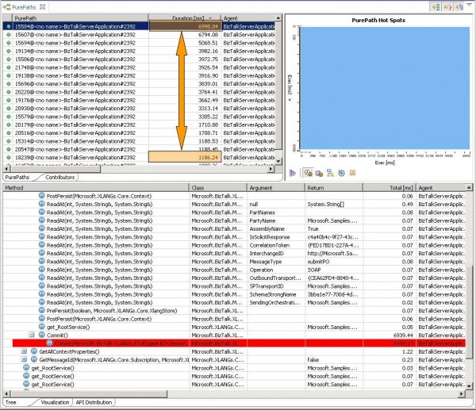This screenshot has height=410, width=476.
Task: Click the green status dot of PurePath 21748
Action: click(x=9, y=67)
